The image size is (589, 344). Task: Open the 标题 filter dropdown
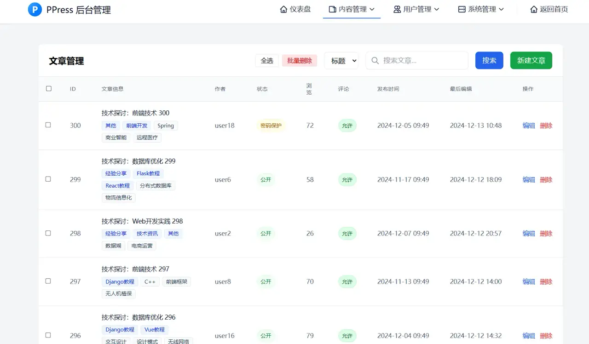341,60
